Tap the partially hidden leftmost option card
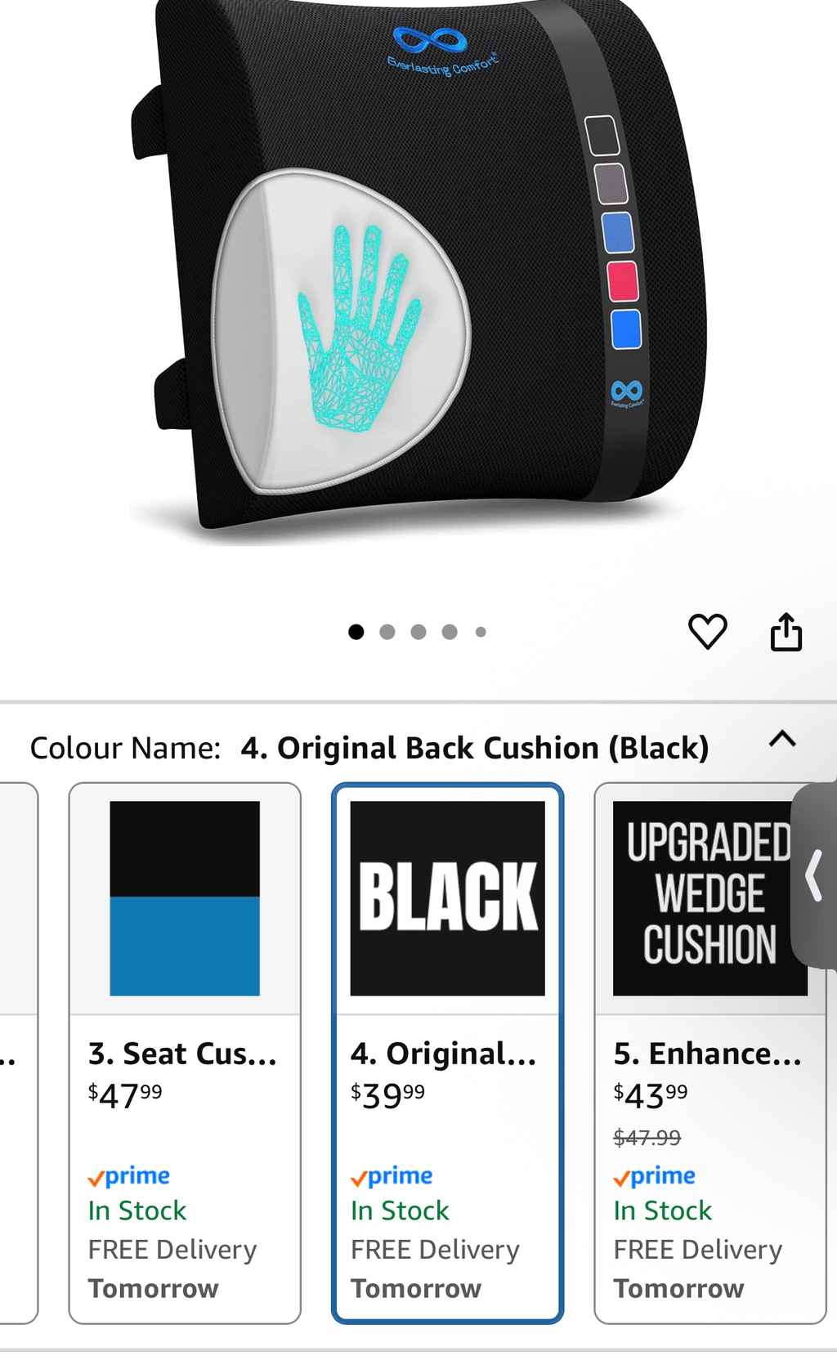Image resolution: width=837 pixels, height=1356 pixels. pyautogui.click(x=18, y=1053)
